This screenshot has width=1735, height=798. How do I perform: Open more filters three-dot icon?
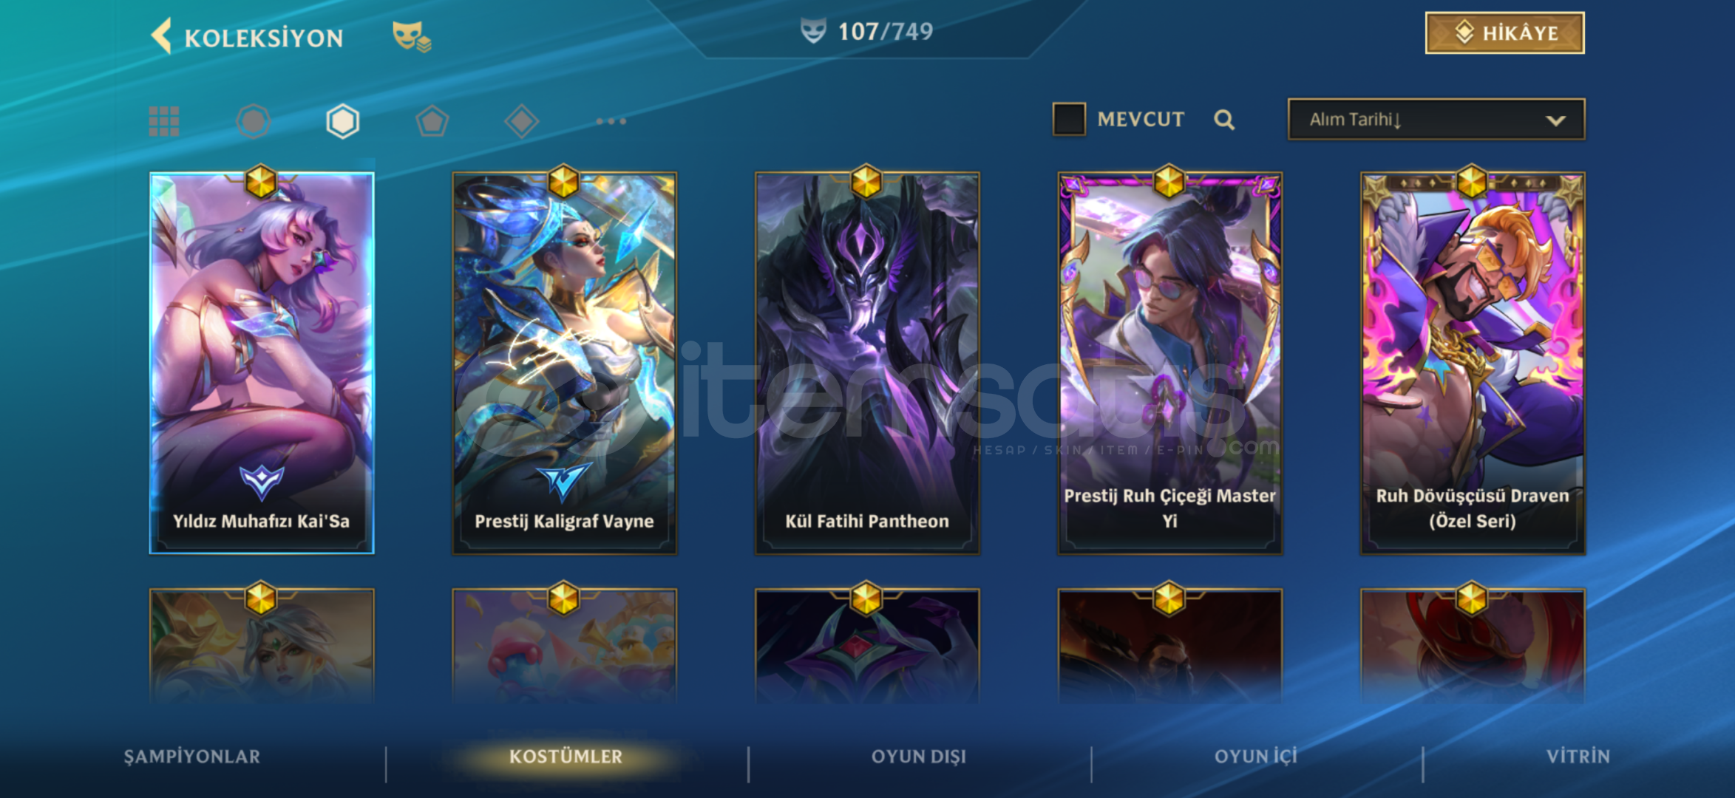click(611, 121)
